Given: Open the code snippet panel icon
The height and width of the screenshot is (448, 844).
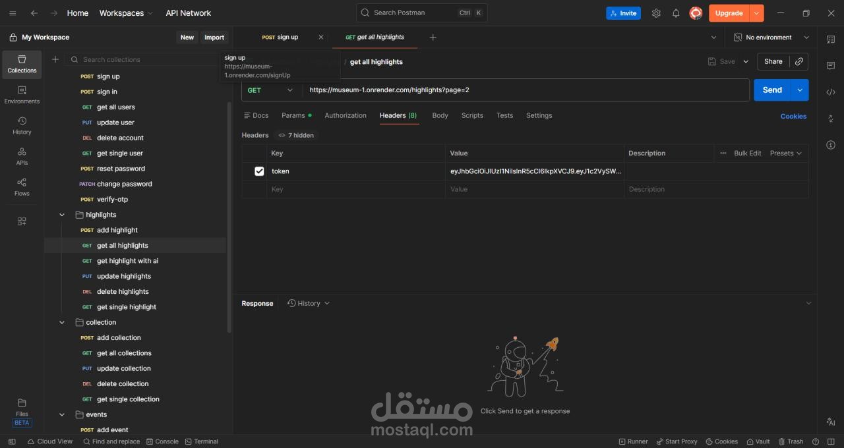Looking at the screenshot, I should point(831,92).
